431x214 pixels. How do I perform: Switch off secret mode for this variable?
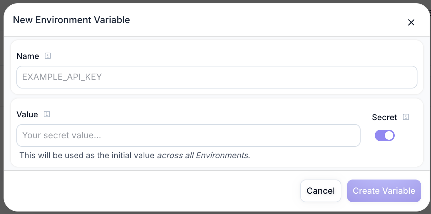point(385,135)
